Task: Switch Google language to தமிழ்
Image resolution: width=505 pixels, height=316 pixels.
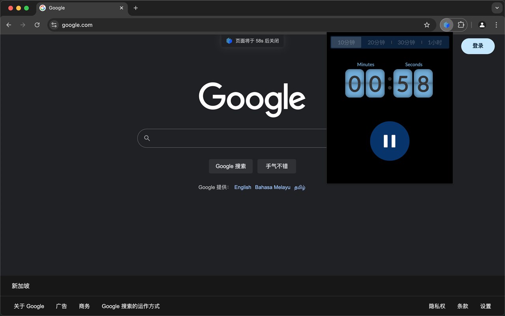Action: (300, 187)
